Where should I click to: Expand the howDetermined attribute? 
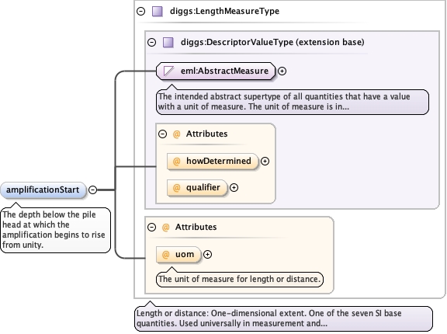(x=265, y=161)
